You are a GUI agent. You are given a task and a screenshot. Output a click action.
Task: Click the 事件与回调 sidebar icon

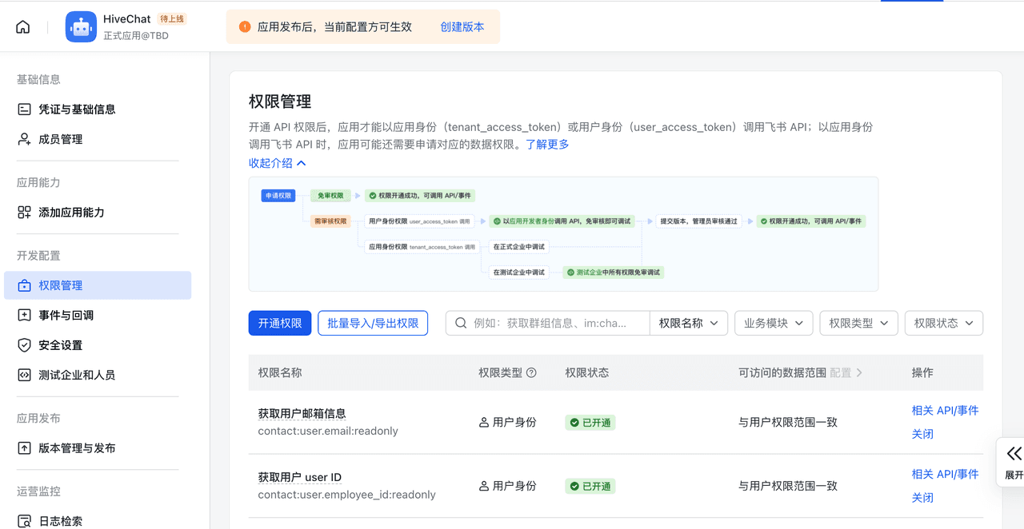pyautogui.click(x=24, y=316)
